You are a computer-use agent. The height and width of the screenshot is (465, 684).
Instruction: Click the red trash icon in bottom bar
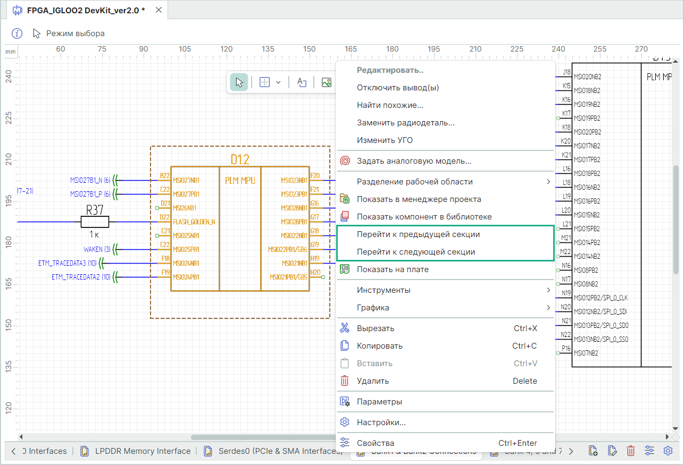(631, 451)
